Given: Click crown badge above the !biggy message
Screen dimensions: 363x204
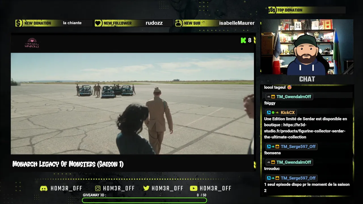Looking at the screenshot, I should pos(273,97).
